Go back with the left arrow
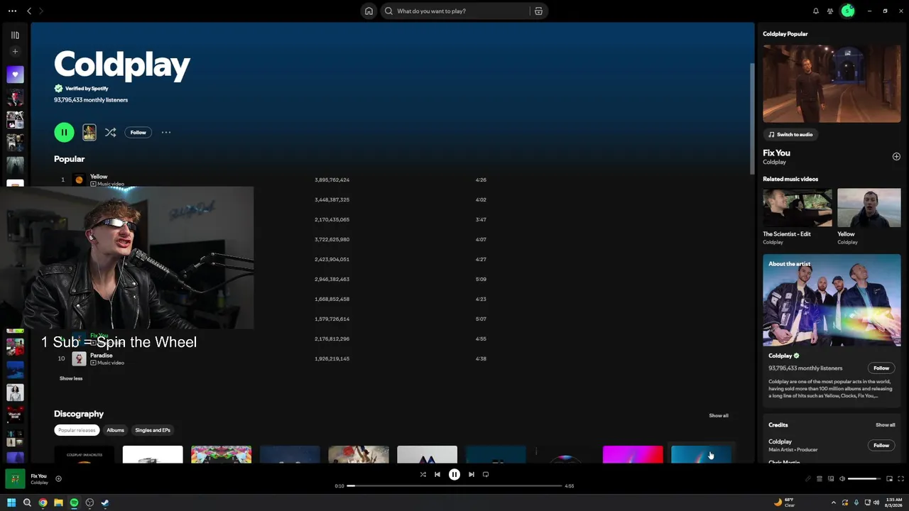 pyautogui.click(x=29, y=11)
